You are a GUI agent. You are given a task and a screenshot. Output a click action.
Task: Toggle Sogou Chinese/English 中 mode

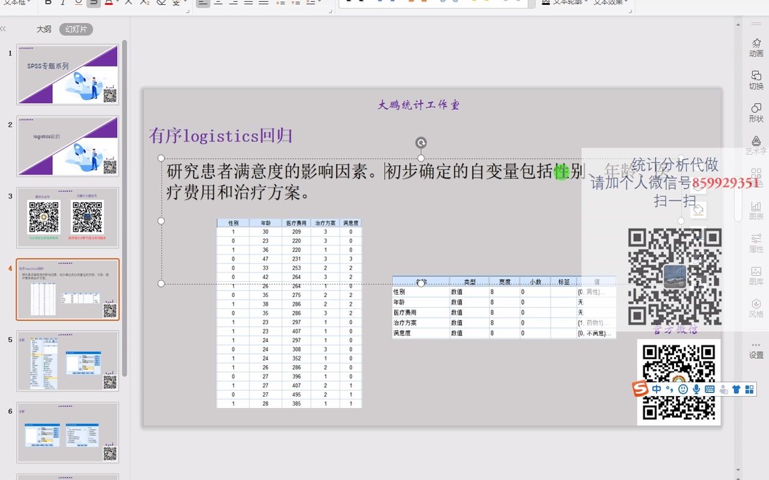click(x=657, y=389)
